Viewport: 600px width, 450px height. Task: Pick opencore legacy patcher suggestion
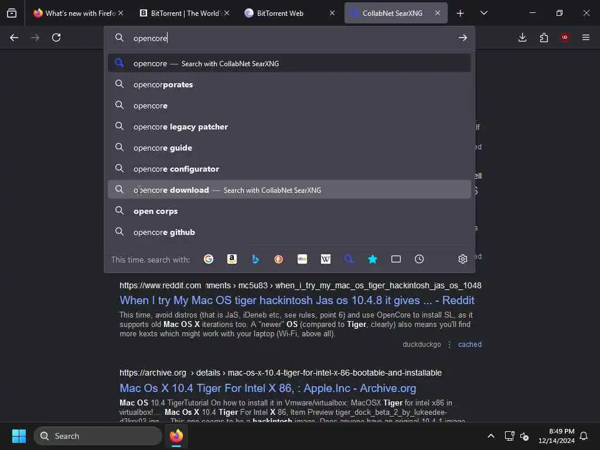coord(289,127)
